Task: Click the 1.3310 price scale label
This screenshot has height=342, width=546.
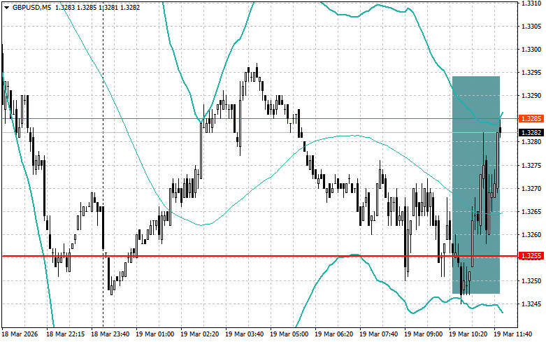Action: pyautogui.click(x=531, y=3)
